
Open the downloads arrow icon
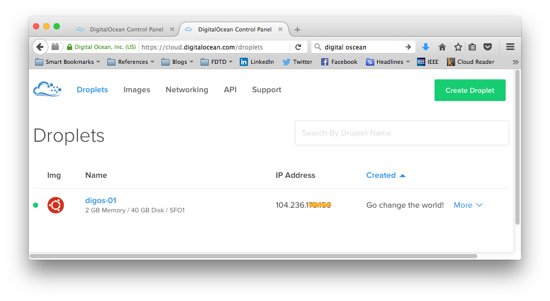pos(425,47)
